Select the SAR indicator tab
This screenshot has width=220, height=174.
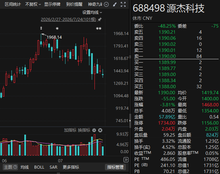(x=53, y=167)
